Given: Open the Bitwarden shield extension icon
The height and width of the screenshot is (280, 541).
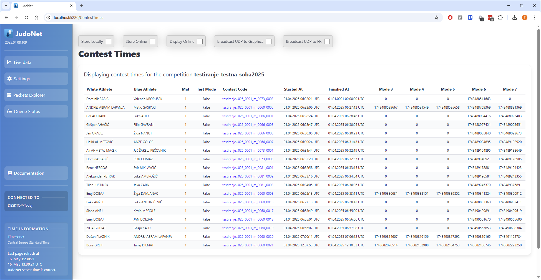Looking at the screenshot, I should coord(470,17).
